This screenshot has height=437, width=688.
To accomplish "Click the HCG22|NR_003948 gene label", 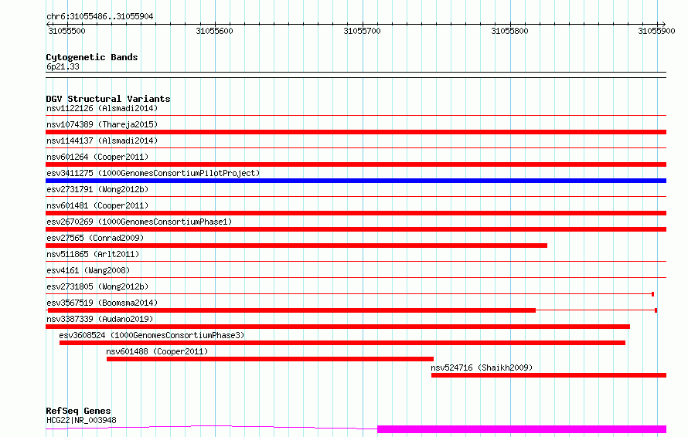I will coord(81,420).
